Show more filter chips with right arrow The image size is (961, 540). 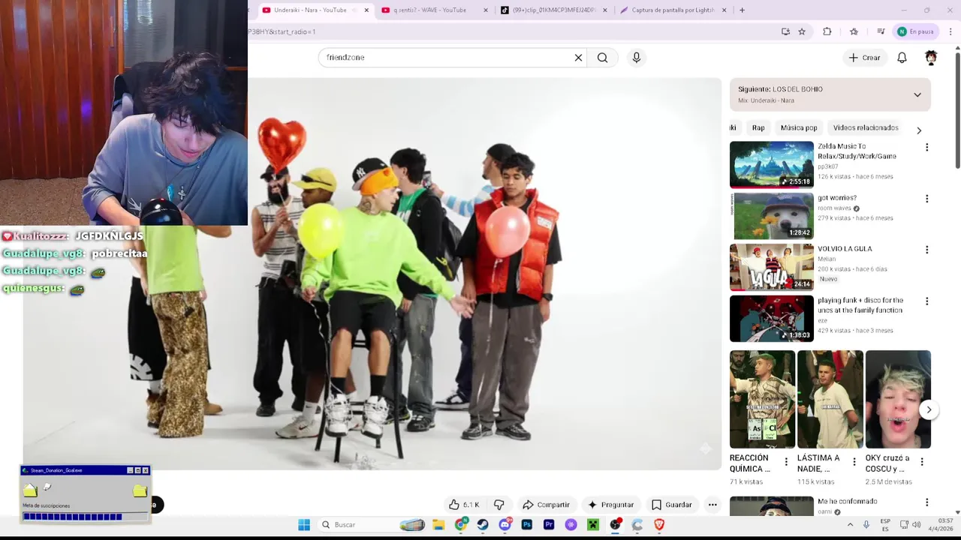point(919,130)
